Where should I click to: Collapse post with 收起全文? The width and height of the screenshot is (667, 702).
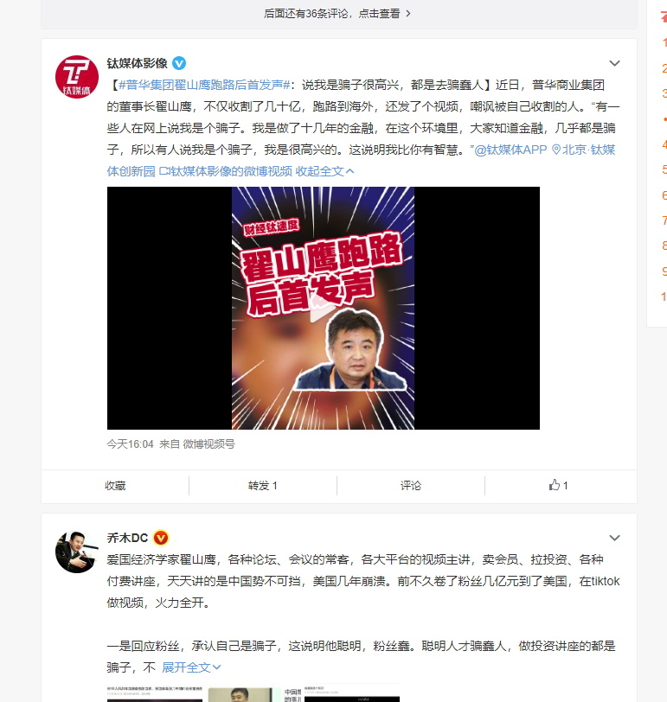pyautogui.click(x=324, y=171)
